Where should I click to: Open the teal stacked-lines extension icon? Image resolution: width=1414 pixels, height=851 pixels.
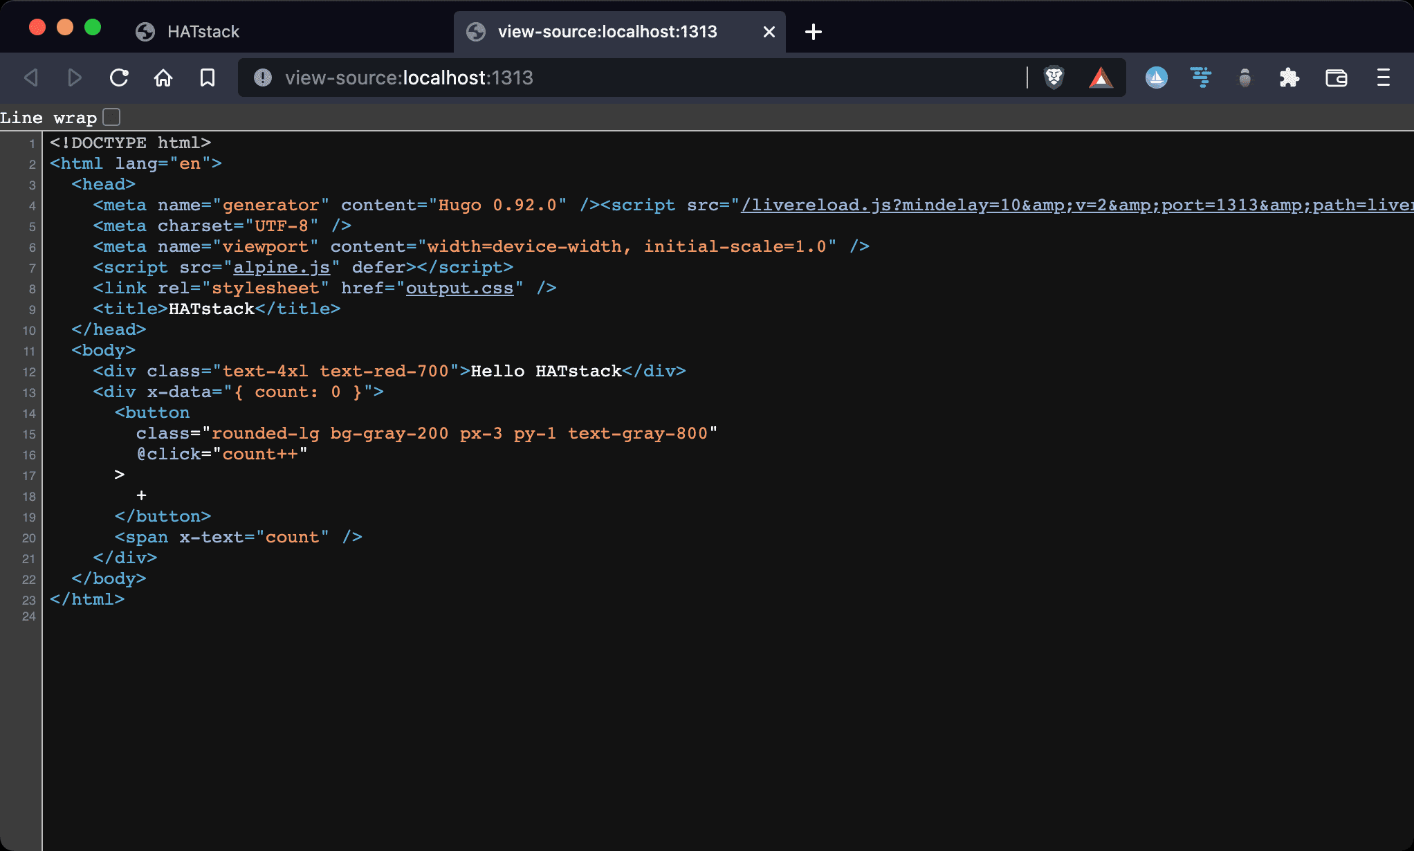tap(1201, 77)
